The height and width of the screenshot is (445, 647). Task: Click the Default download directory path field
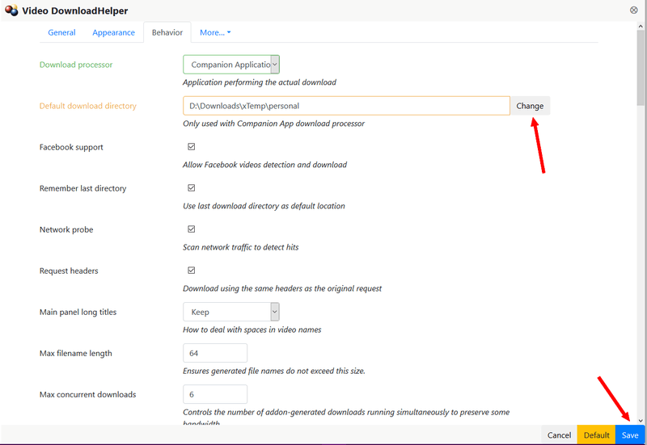click(346, 106)
